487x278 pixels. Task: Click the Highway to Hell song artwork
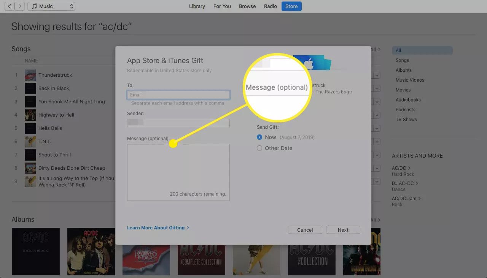point(30,115)
